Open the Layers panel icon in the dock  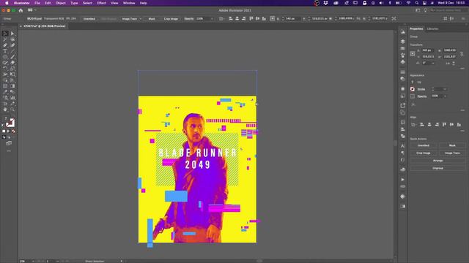point(402,42)
